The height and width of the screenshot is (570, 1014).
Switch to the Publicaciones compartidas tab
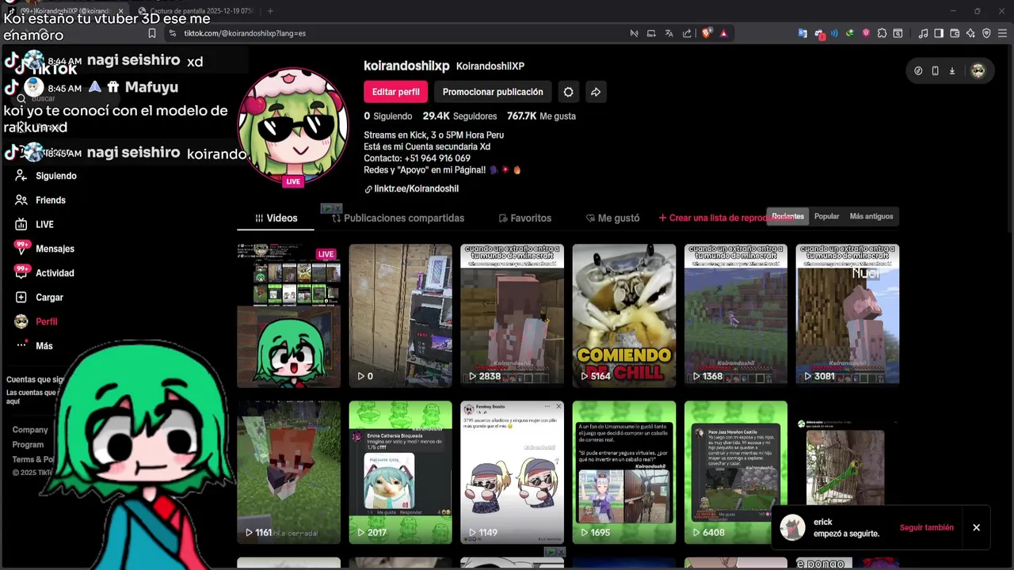pyautogui.click(x=398, y=218)
